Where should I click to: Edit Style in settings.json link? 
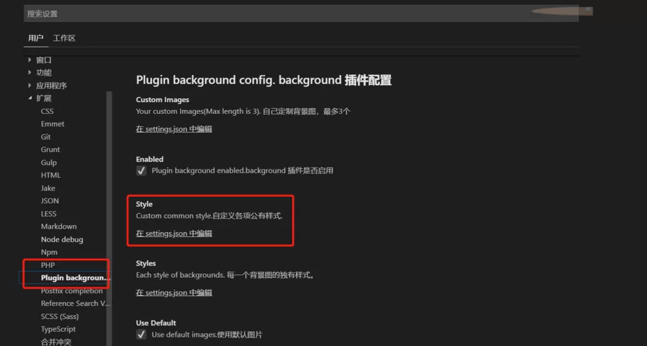coord(173,233)
